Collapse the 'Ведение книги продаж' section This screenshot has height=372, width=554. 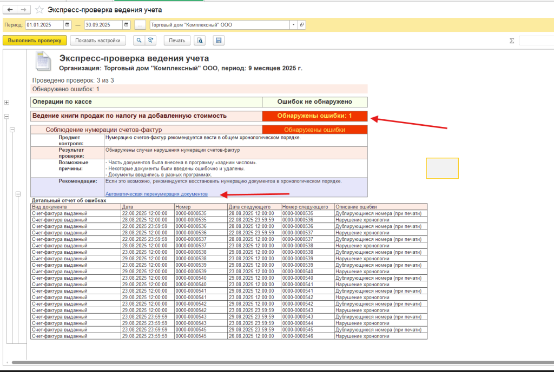coord(7,116)
